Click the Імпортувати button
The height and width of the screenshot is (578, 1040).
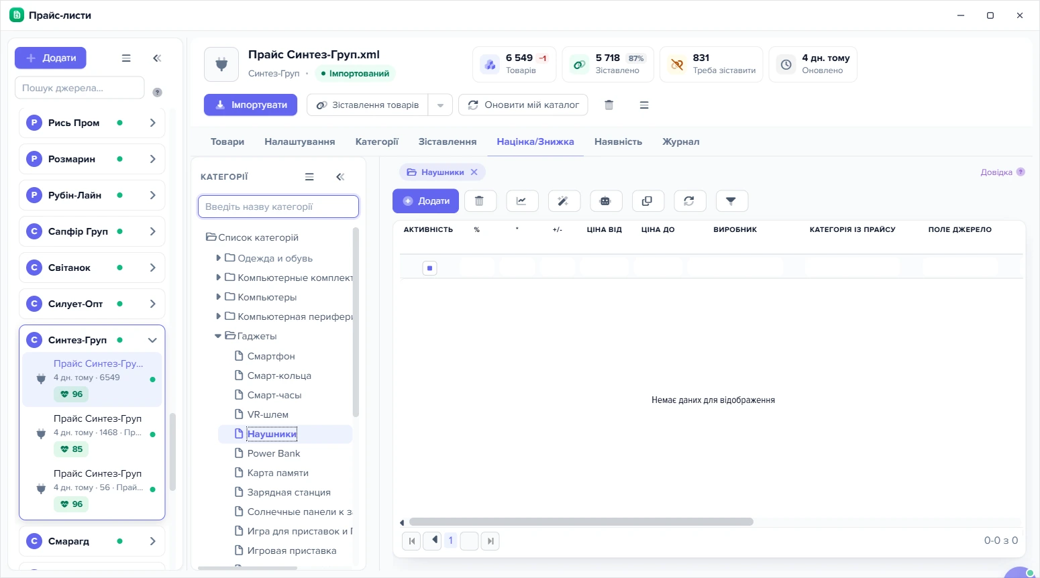tap(251, 105)
